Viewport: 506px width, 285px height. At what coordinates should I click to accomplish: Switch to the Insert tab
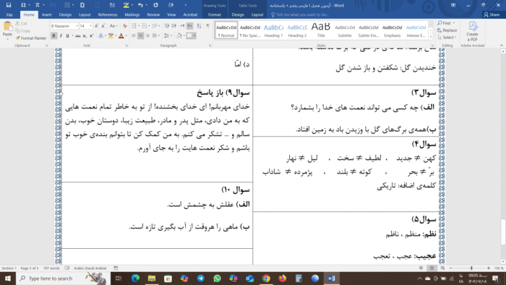47,15
